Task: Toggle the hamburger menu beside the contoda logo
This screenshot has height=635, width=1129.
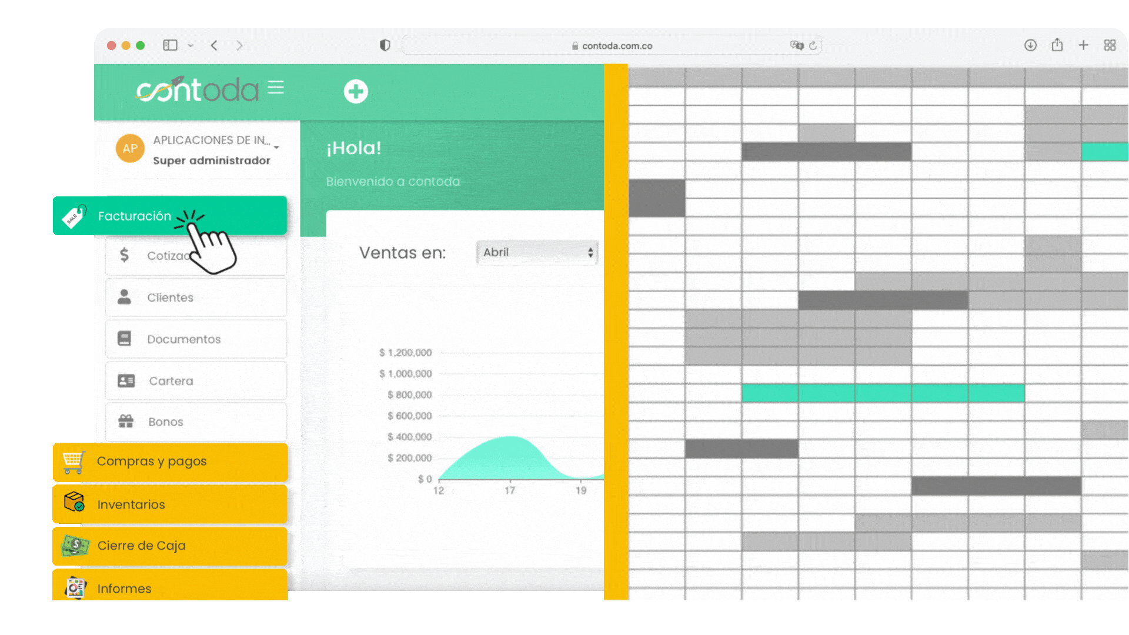Action: point(276,88)
